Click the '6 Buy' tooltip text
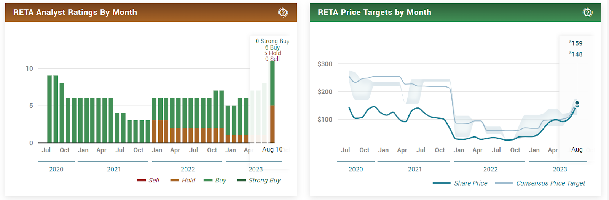This screenshot has width=609, height=200. tap(273, 48)
